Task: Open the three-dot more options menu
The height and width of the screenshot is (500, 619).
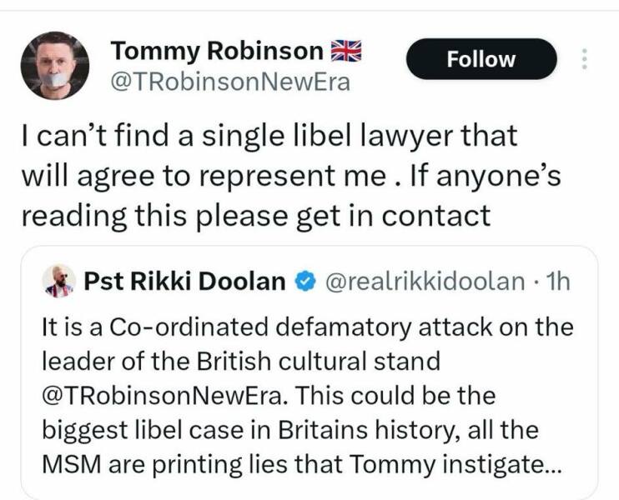Action: click(584, 59)
